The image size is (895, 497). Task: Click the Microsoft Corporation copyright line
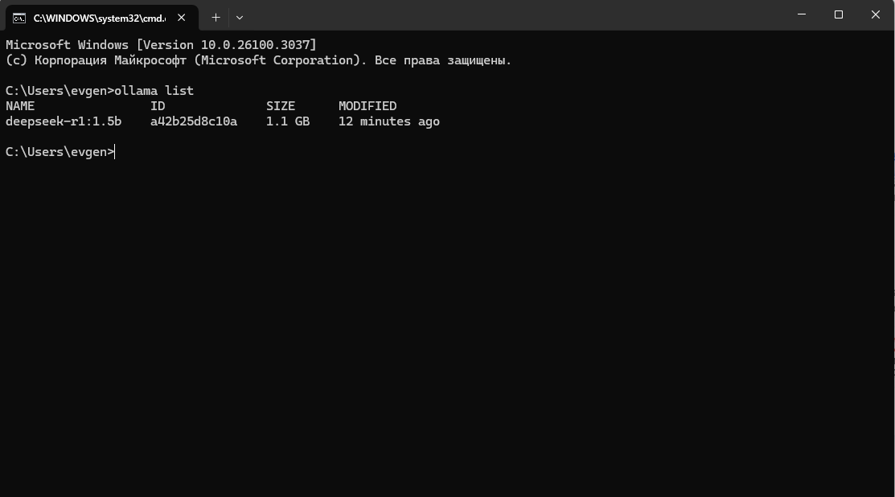click(x=257, y=60)
